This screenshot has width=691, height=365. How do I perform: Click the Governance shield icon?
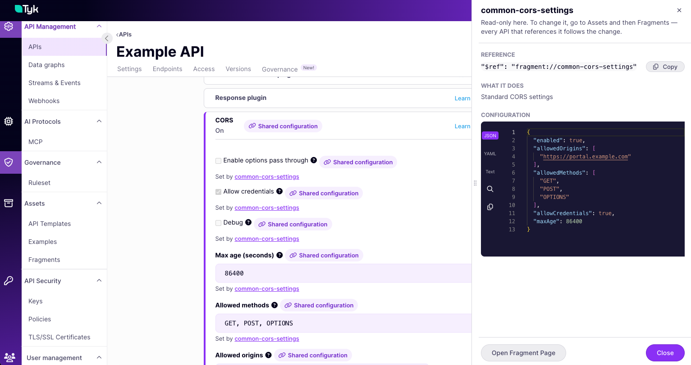9,162
